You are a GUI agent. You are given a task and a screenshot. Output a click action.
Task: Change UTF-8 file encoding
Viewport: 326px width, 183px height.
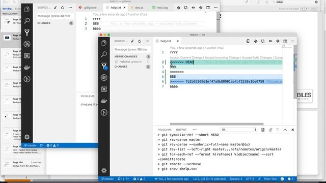(x=250, y=179)
